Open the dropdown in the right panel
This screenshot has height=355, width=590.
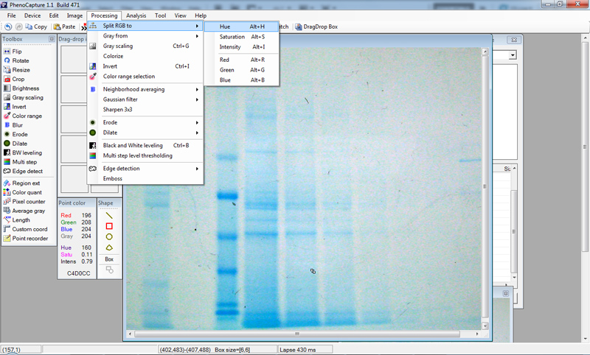511,55
